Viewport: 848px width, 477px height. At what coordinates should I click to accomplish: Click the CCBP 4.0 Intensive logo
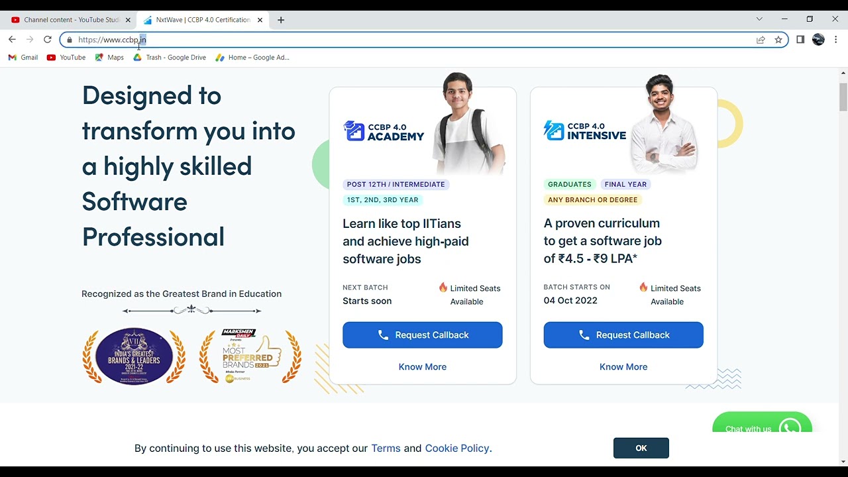coord(584,131)
